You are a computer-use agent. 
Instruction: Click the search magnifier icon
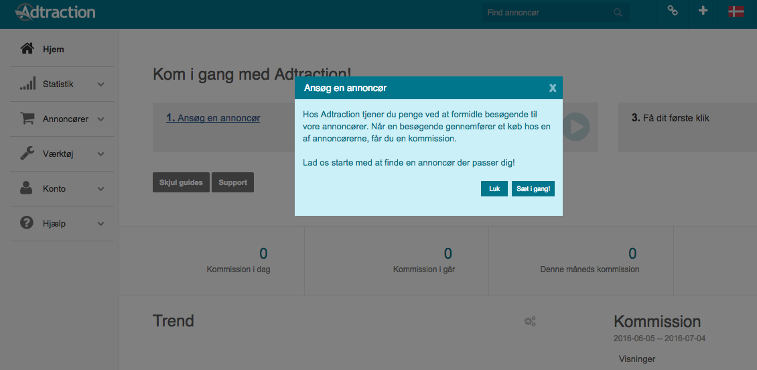(x=618, y=13)
